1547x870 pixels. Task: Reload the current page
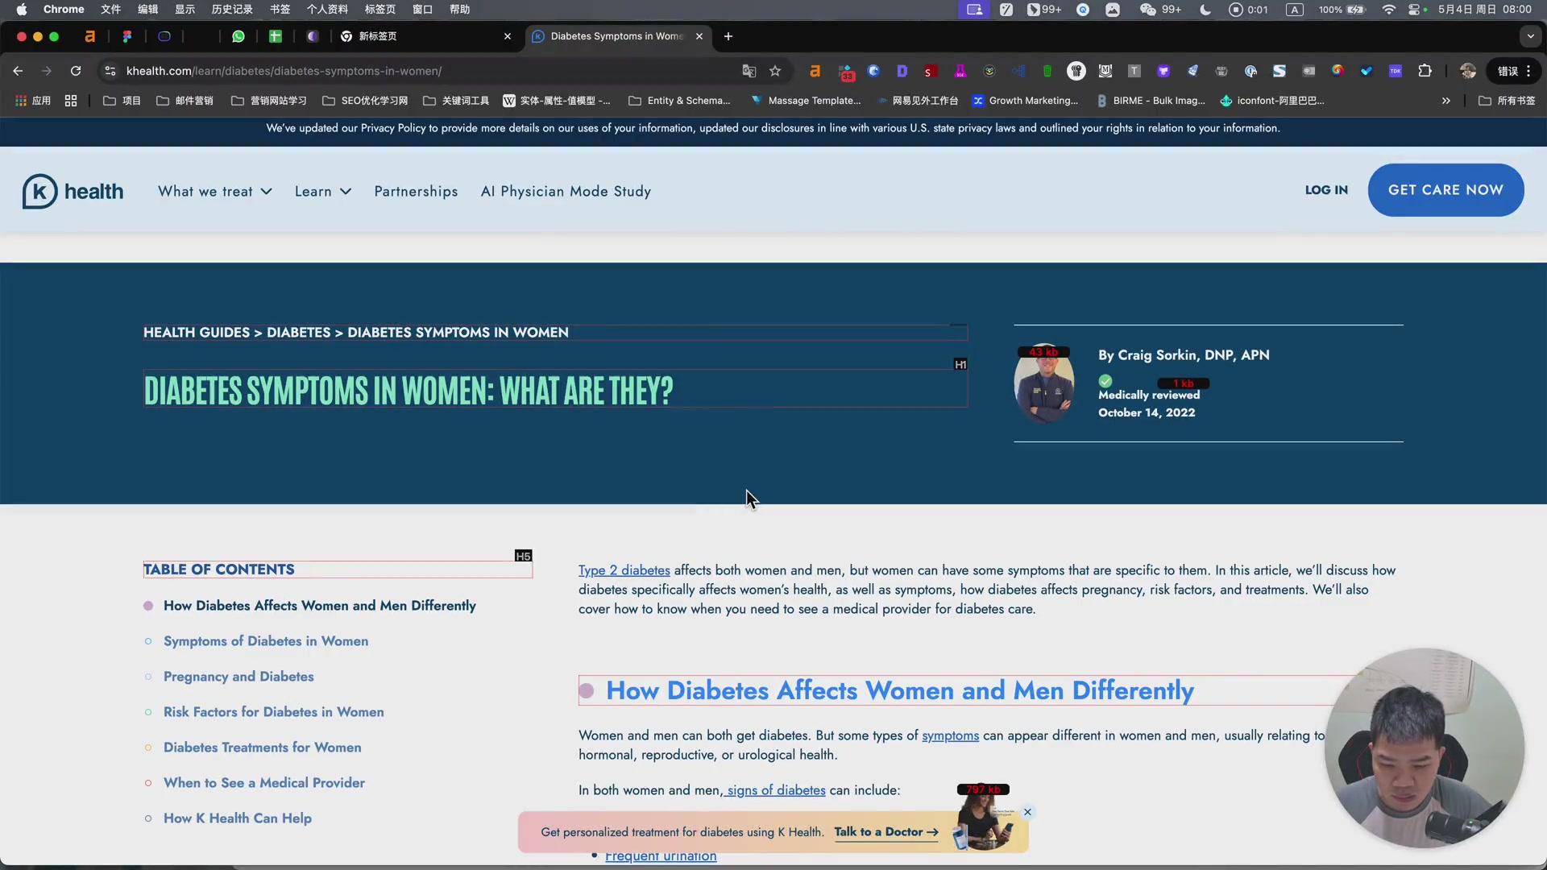click(76, 71)
